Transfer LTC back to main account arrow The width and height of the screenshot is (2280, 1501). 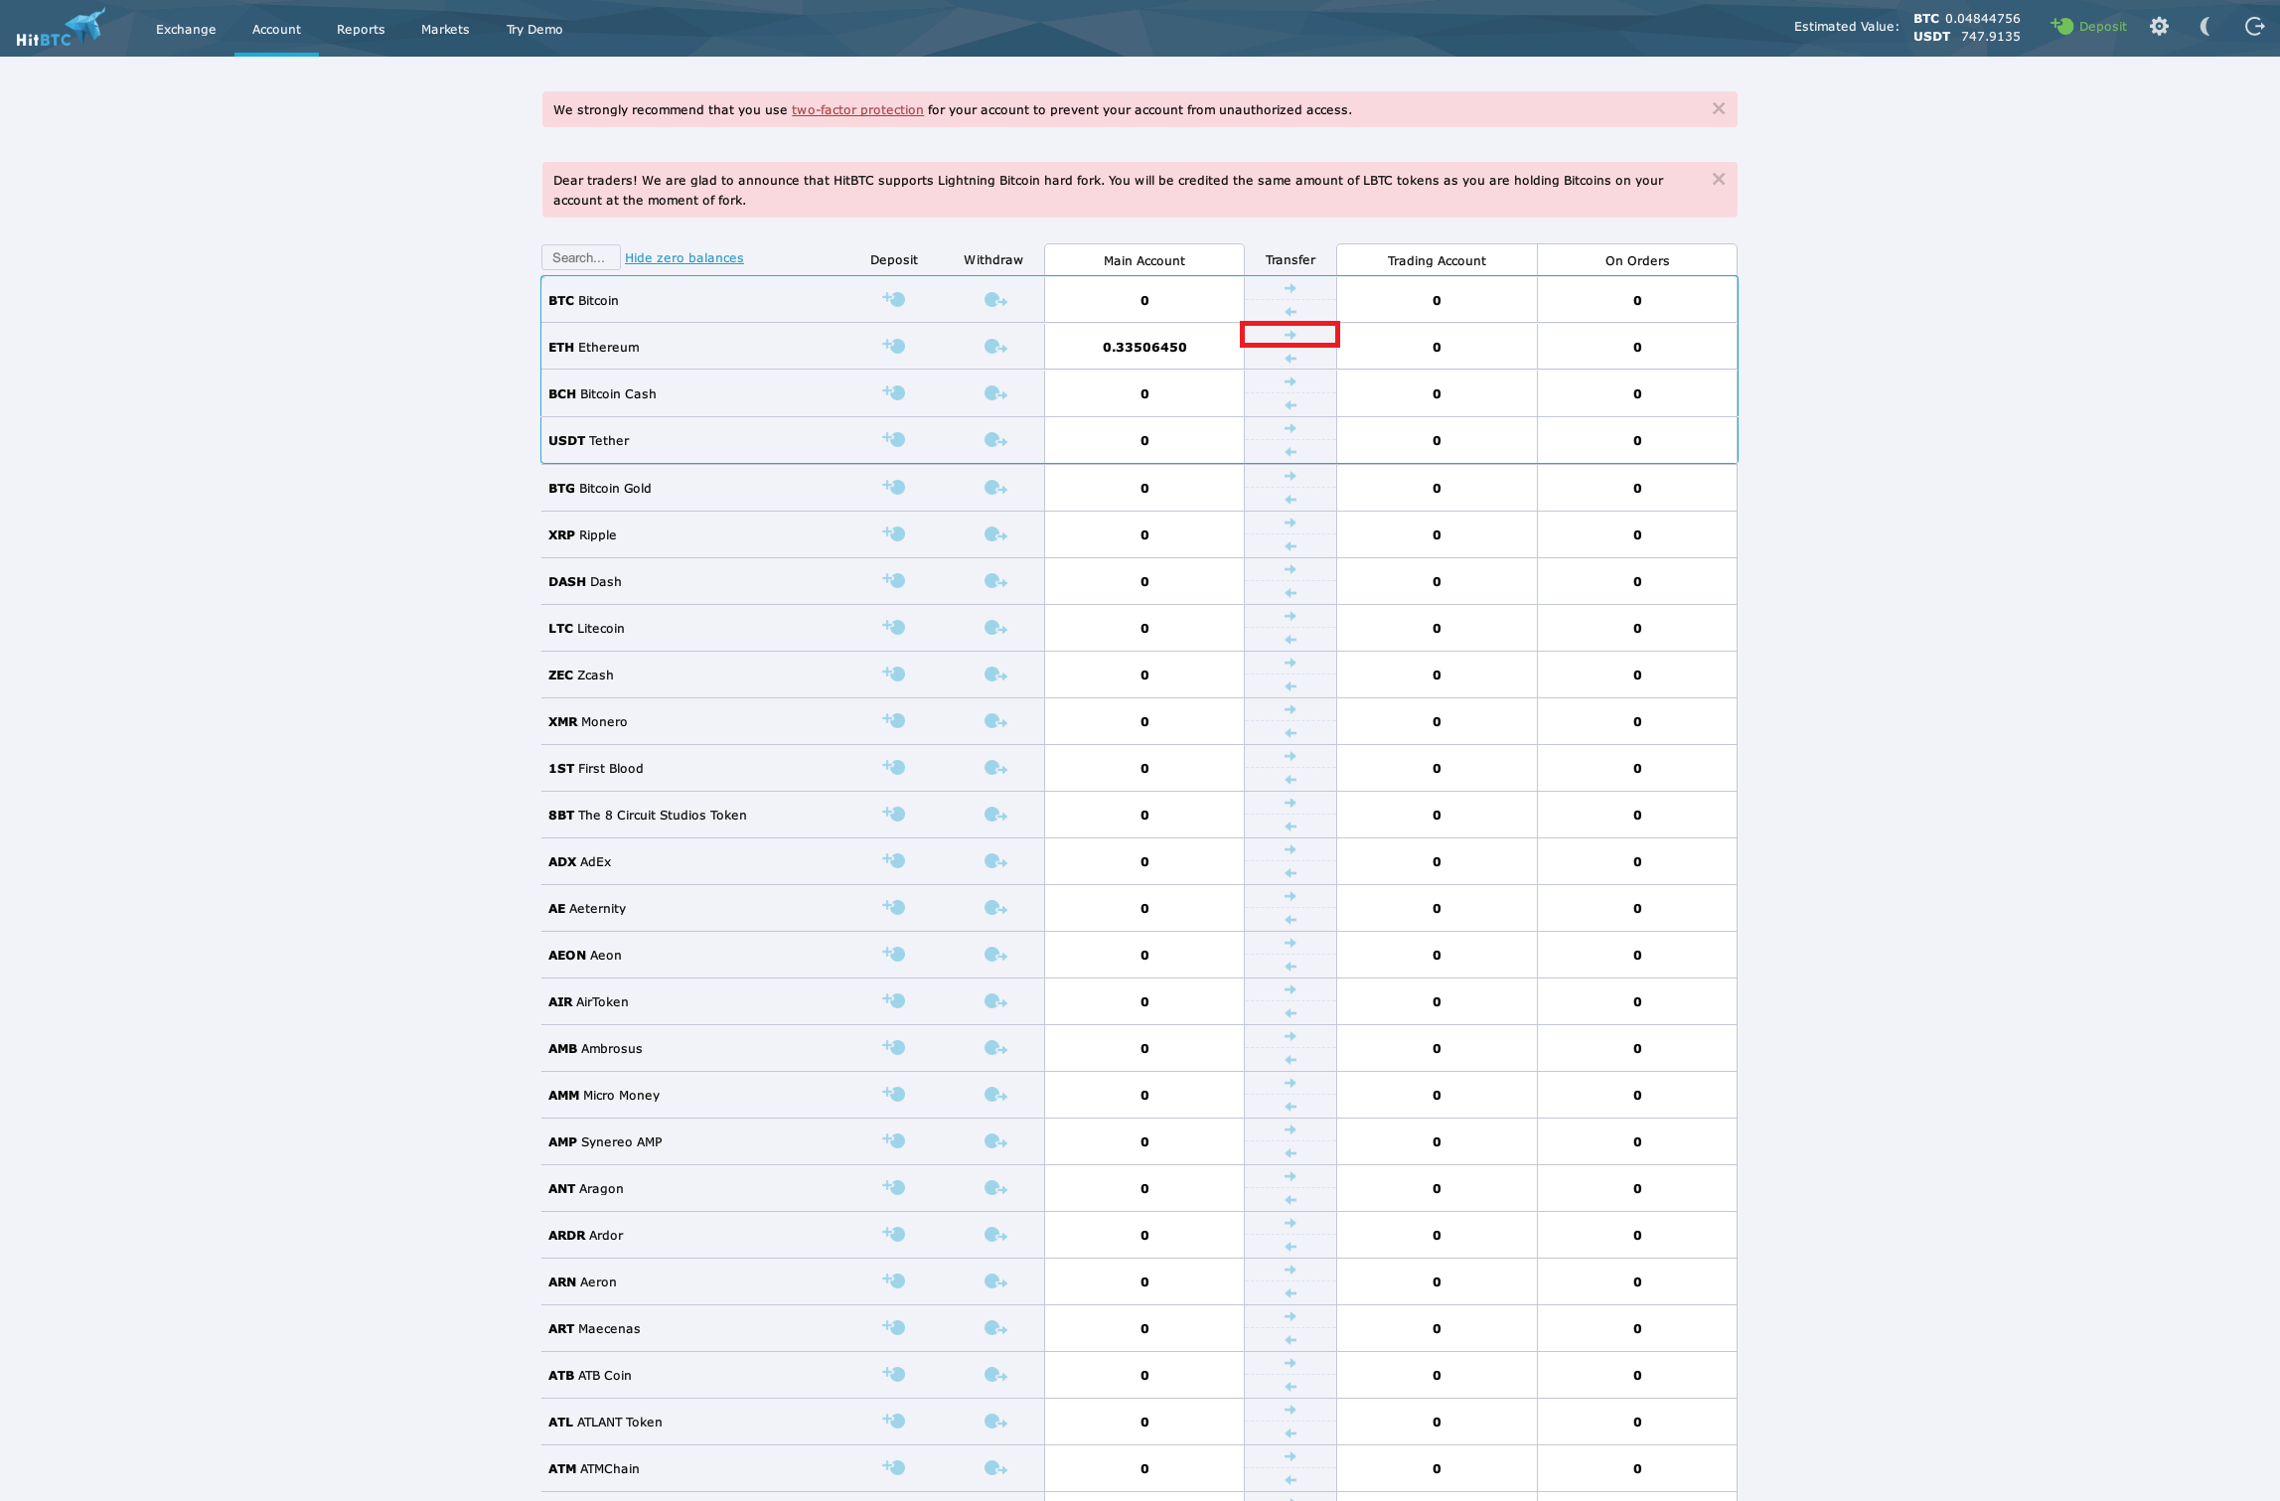1290,640
